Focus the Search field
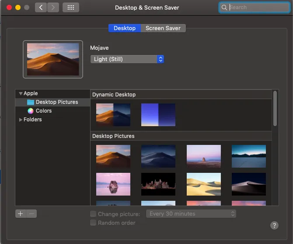The image size is (293, 244). 255,7
